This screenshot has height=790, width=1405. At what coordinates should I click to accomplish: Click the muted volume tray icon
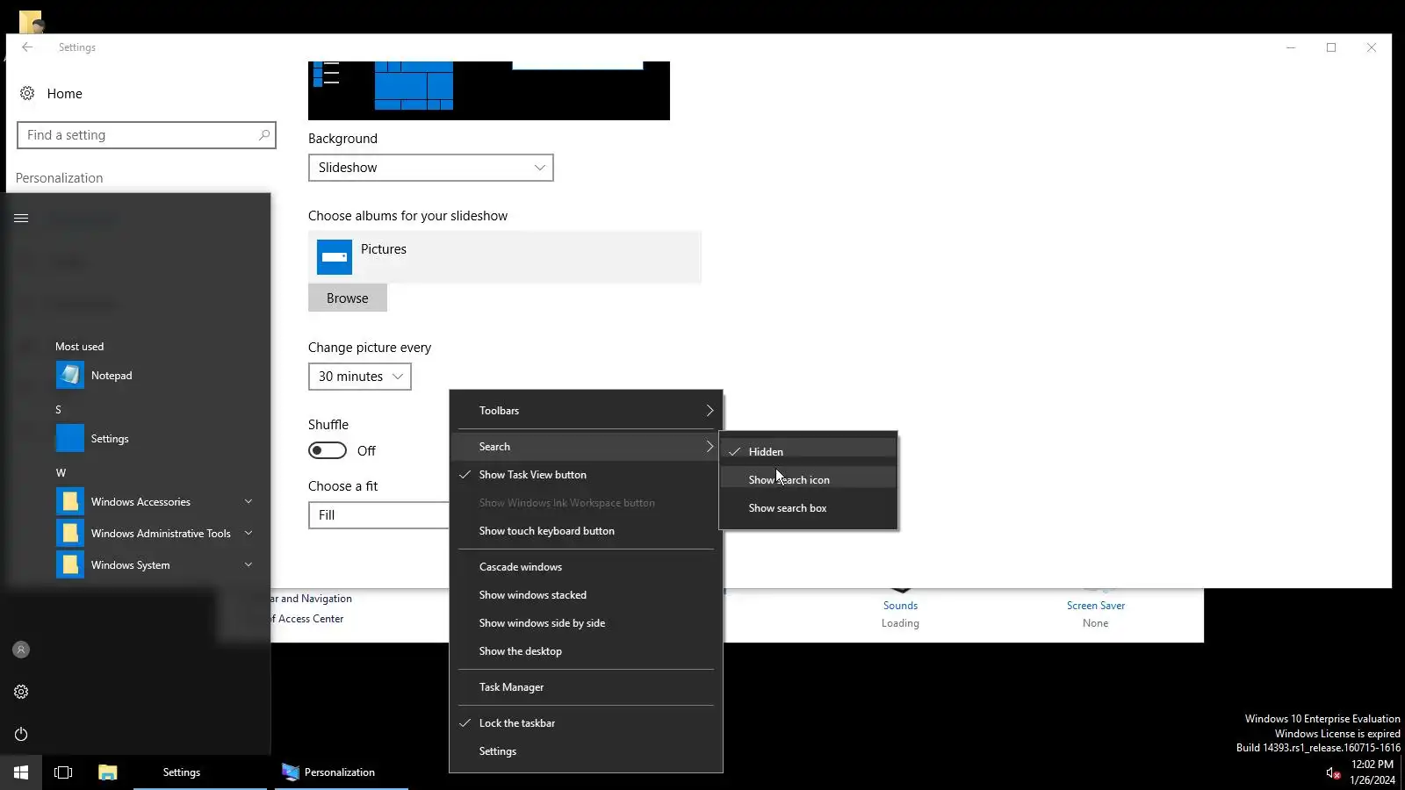coord(1332,772)
